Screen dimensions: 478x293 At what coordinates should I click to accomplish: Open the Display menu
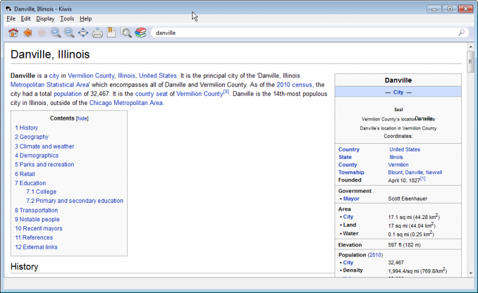[x=45, y=18]
